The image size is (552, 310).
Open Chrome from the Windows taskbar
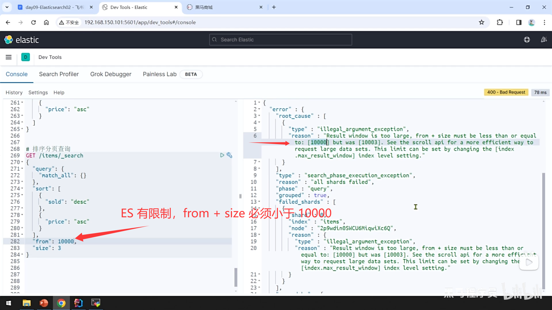[61, 303]
